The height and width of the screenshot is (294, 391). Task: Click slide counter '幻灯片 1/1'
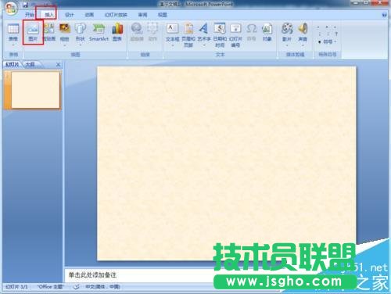pos(16,287)
